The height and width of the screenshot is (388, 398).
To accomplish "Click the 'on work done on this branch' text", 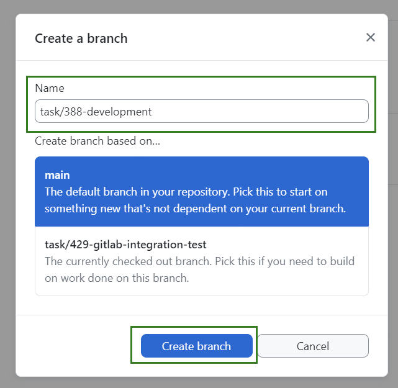I will tap(117, 278).
